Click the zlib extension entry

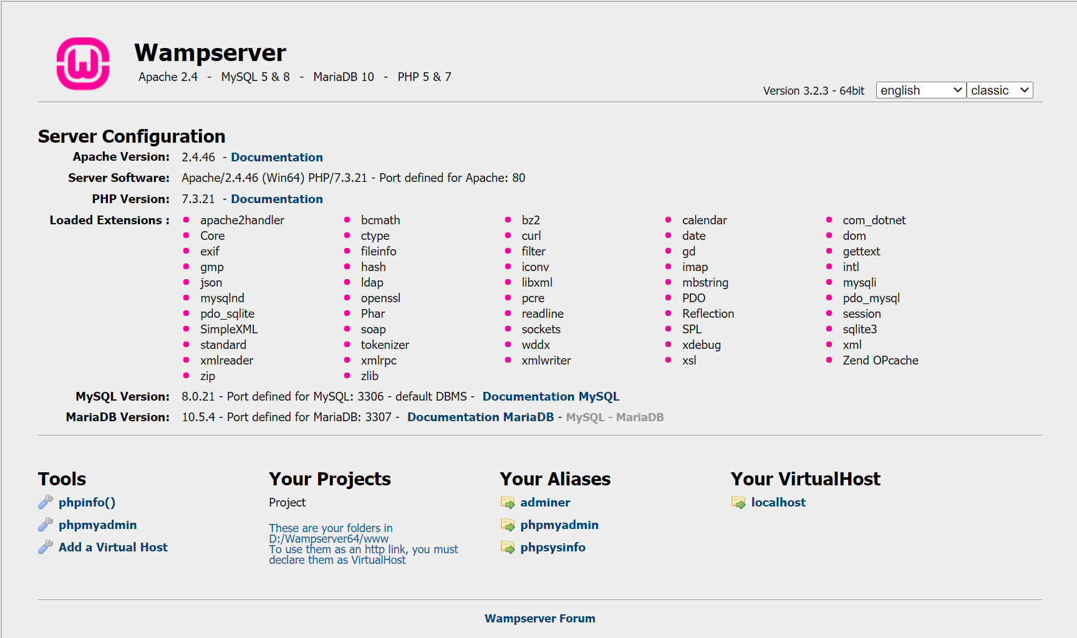point(369,376)
